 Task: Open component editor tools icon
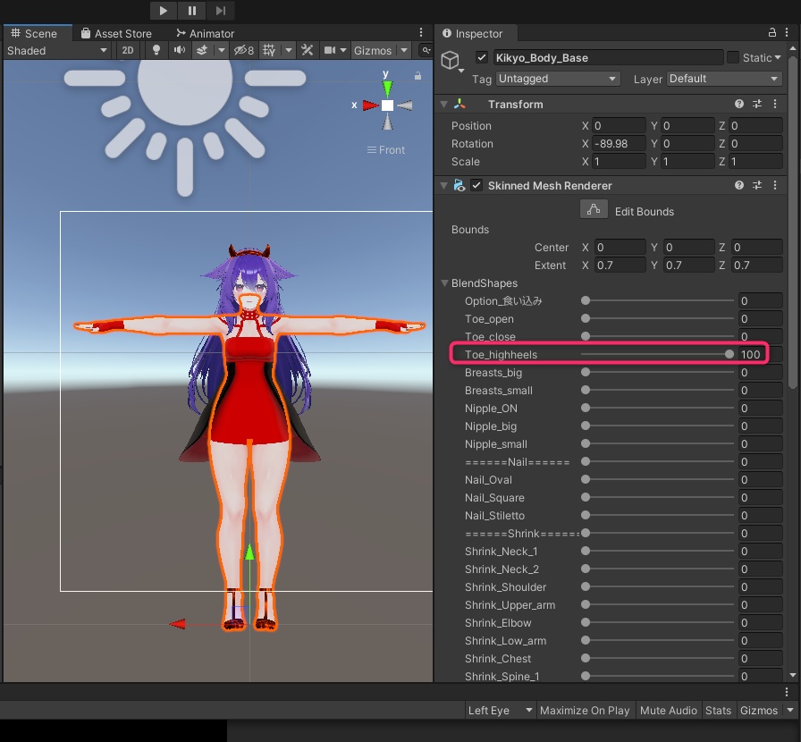pos(307,50)
